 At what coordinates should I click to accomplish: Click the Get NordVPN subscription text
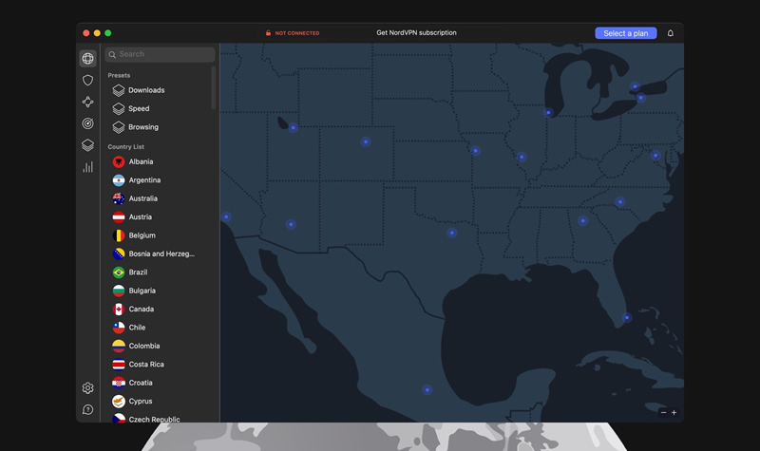pyautogui.click(x=416, y=32)
